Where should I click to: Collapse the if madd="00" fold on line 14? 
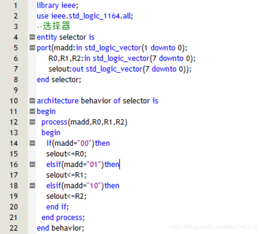32,143
